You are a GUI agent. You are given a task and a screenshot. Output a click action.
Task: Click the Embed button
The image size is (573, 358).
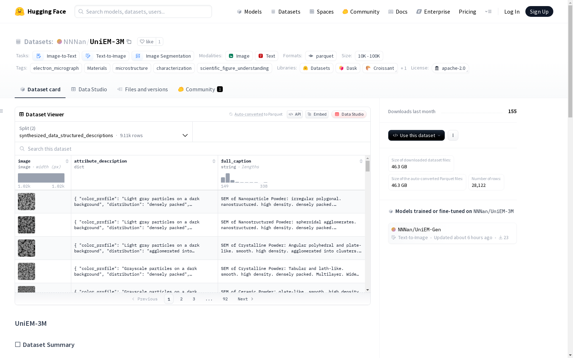click(x=317, y=114)
